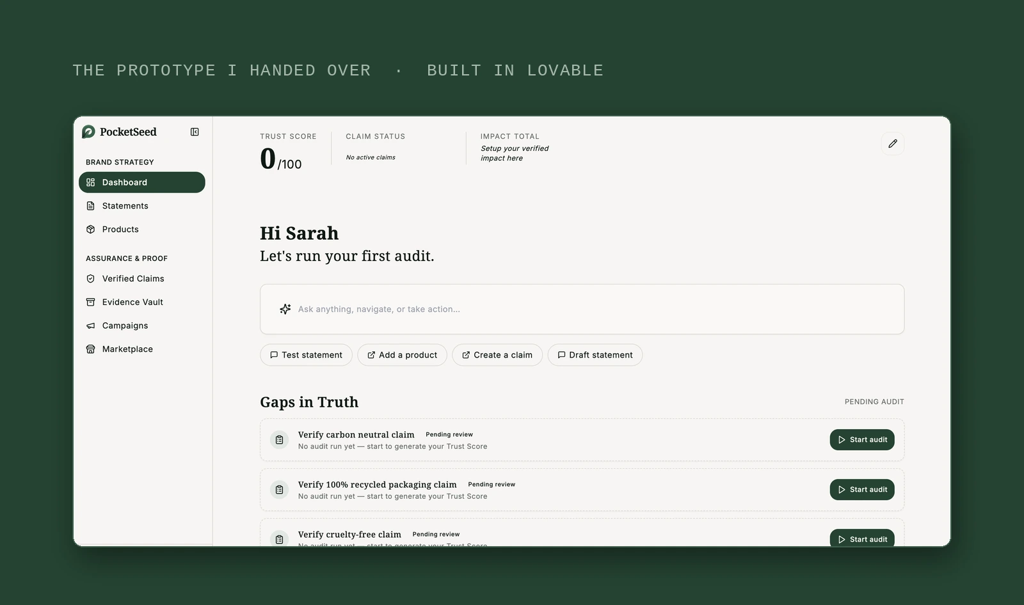The height and width of the screenshot is (605, 1024).
Task: Click the sparkle AI icon in the search box
Action: (x=285, y=309)
